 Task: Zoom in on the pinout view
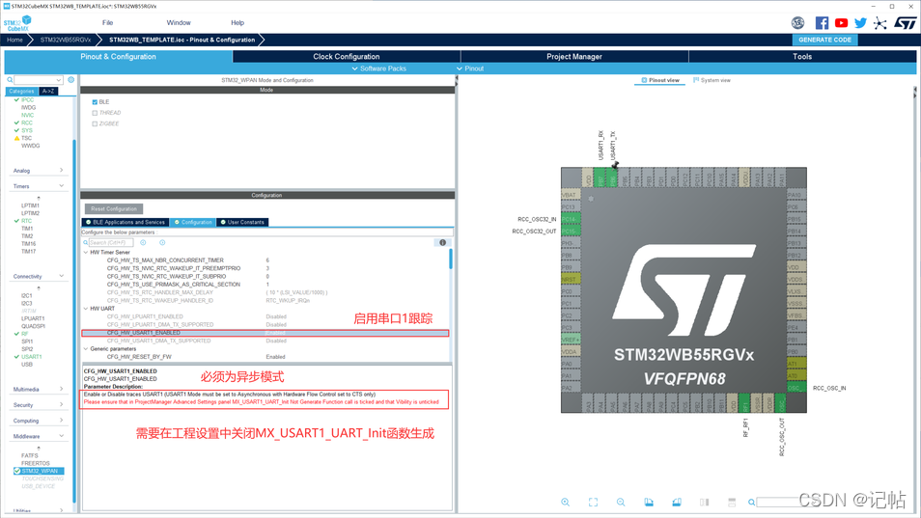(x=565, y=503)
